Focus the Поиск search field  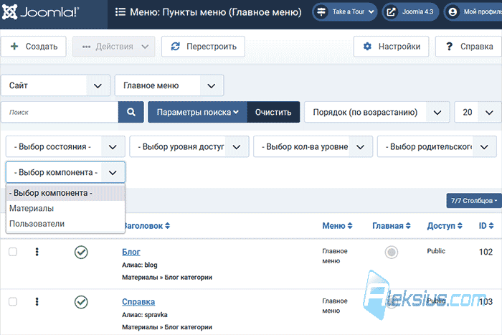[60, 112]
